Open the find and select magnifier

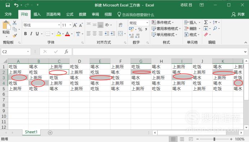click(215, 28)
